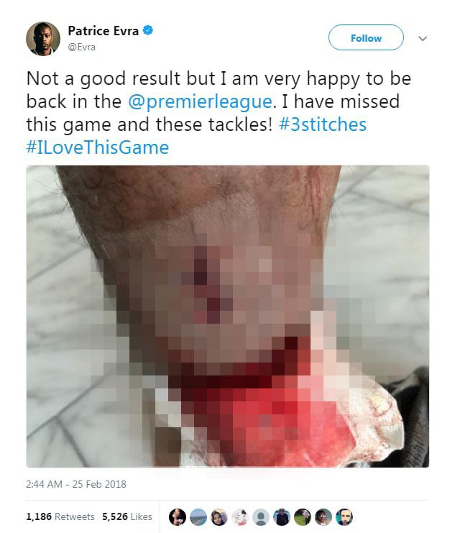The width and height of the screenshot is (455, 533).
Task: Open the liker avatar wearing dark headscarf
Action: coord(219,517)
